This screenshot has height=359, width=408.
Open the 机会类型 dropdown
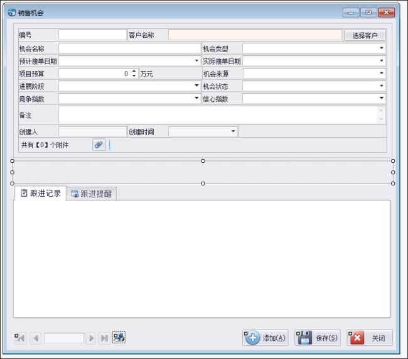tap(381, 48)
